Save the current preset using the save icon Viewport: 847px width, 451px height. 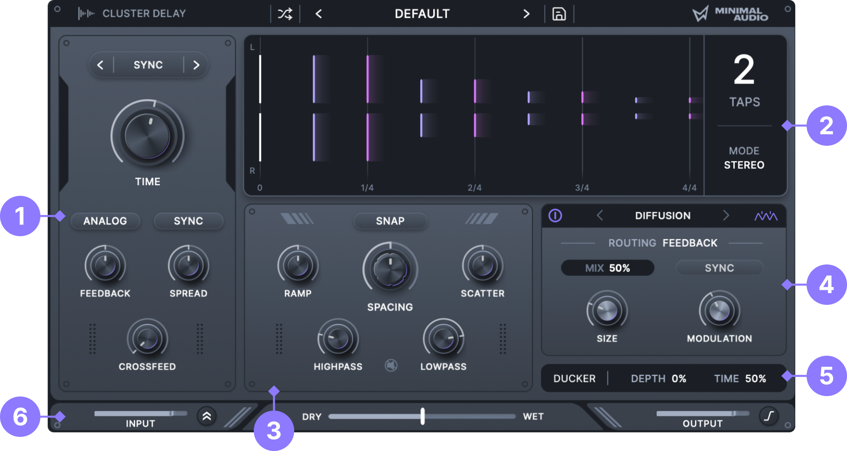point(559,13)
